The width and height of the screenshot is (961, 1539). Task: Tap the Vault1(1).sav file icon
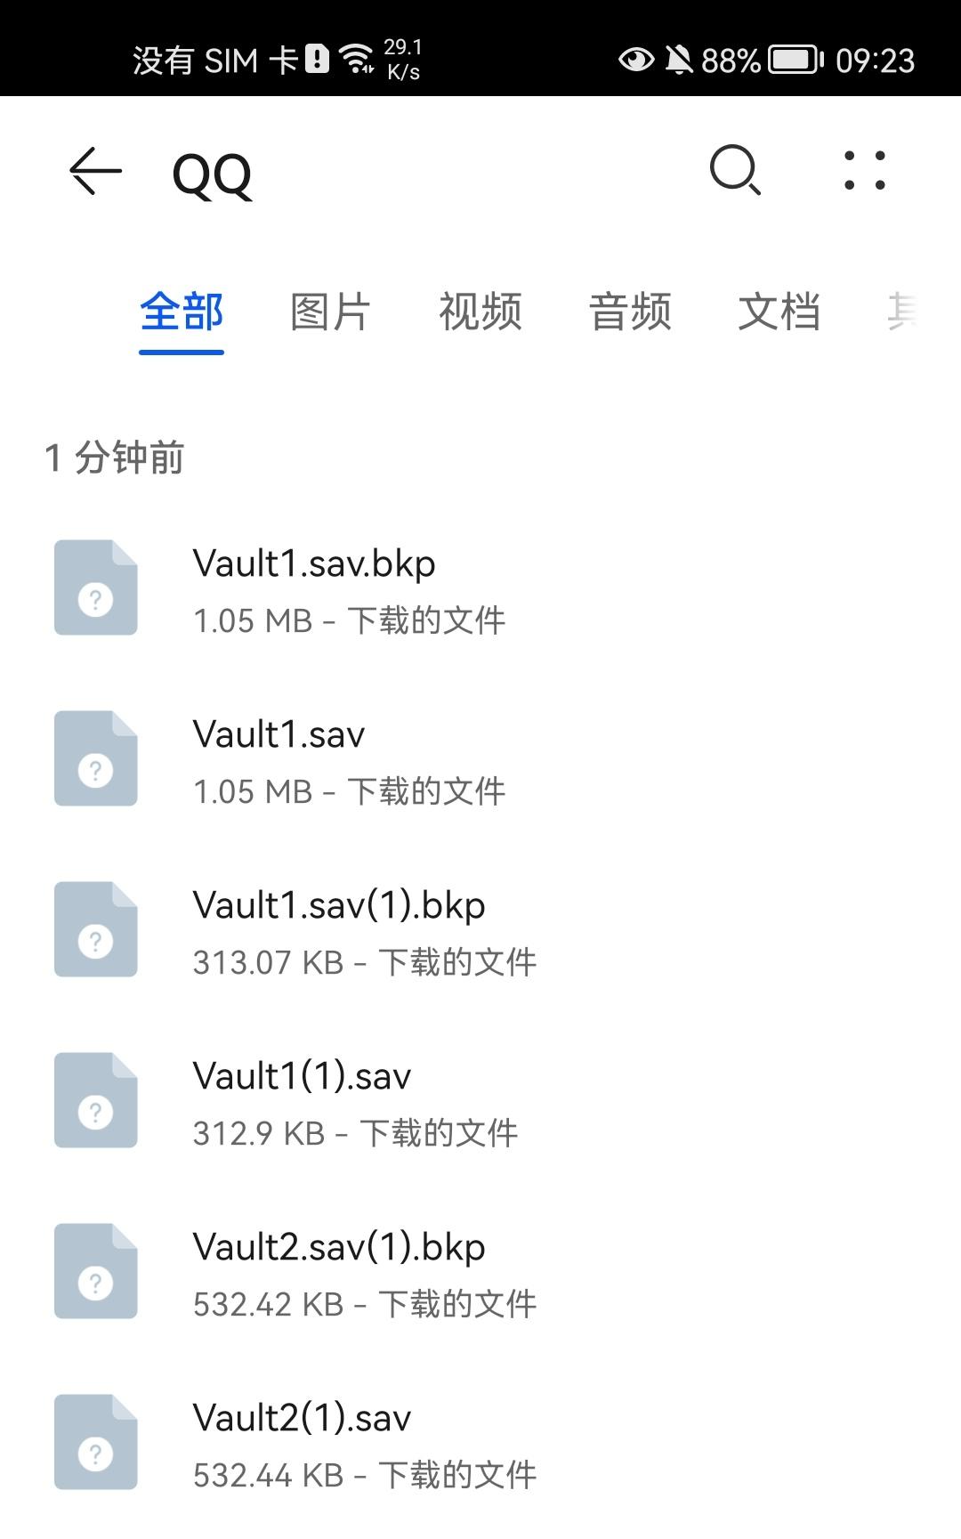pos(96,1100)
